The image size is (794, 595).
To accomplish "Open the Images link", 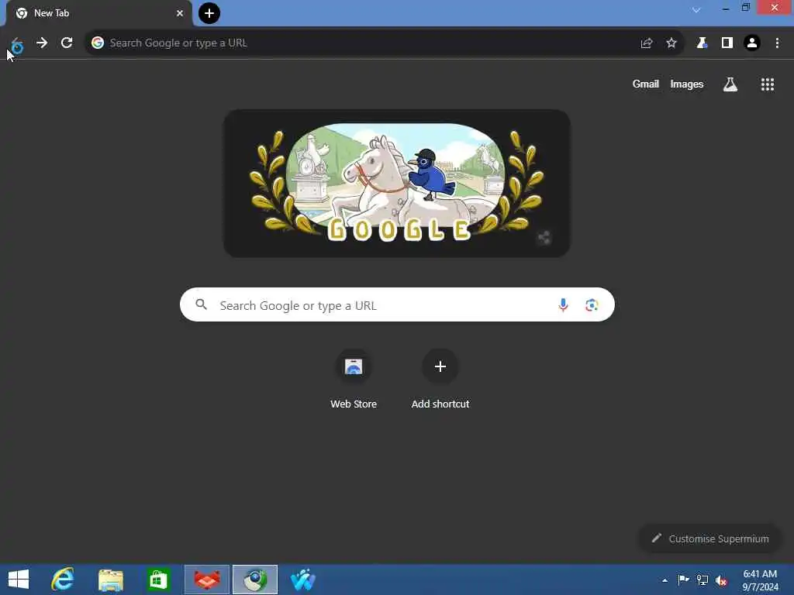I will (x=687, y=84).
